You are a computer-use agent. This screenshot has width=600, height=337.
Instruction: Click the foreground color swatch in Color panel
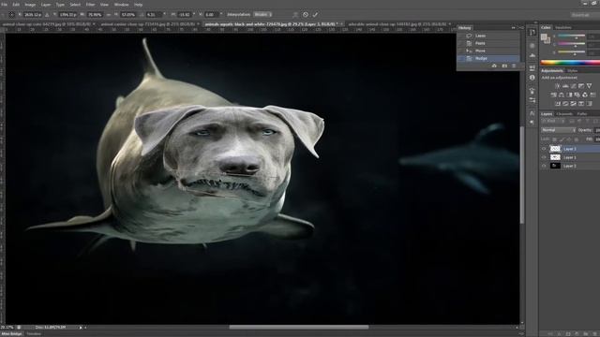point(544,37)
